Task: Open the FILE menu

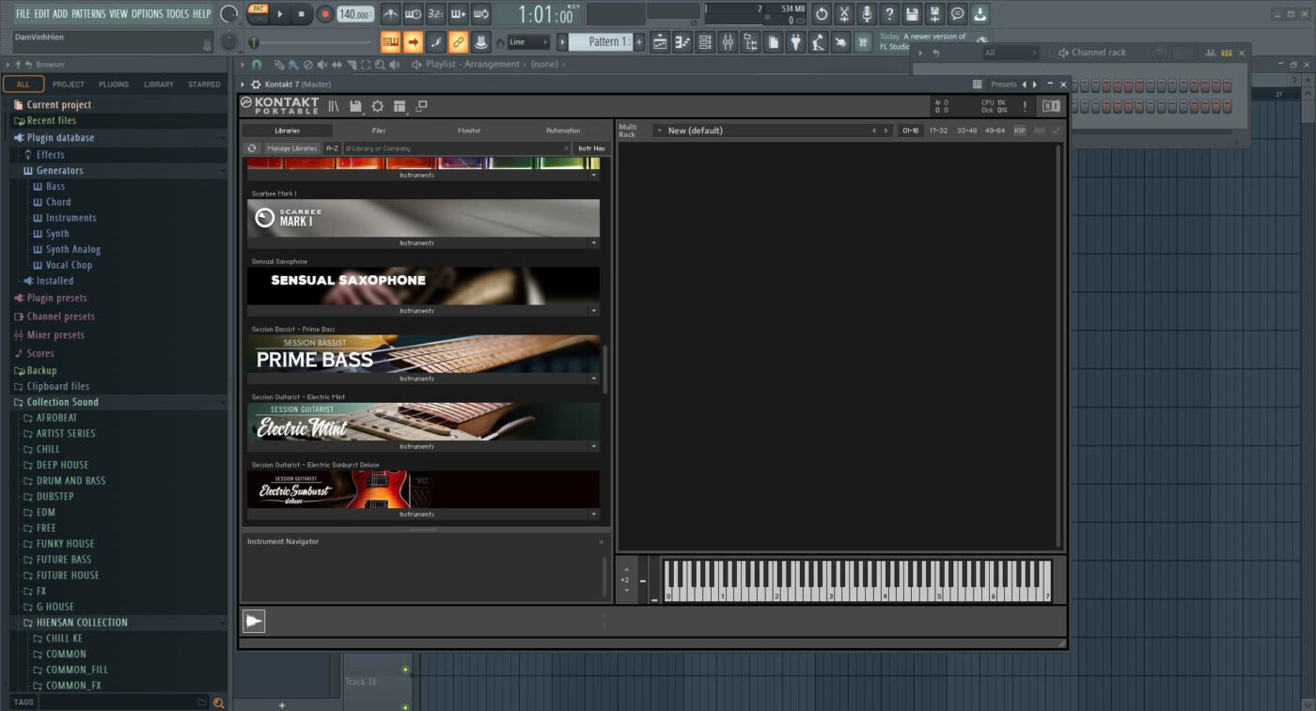Action: pyautogui.click(x=23, y=14)
